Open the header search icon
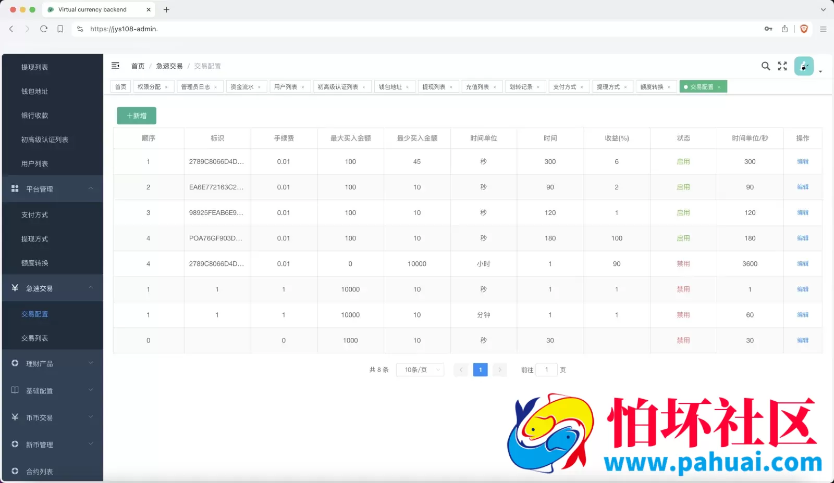 (766, 66)
